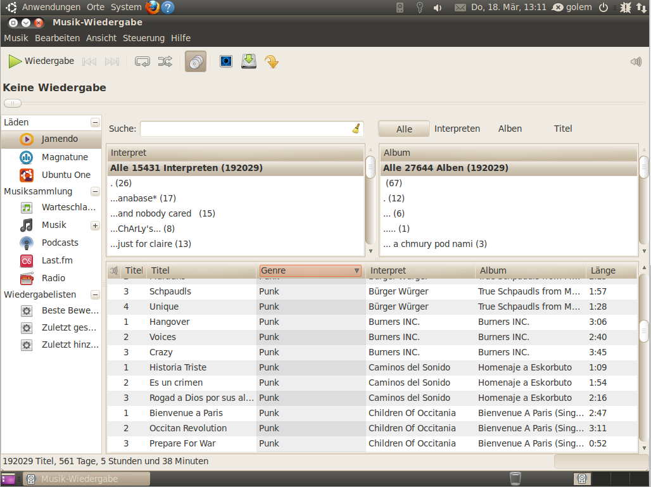Click the green download toolbar icon
This screenshot has height=487, width=651.
[248, 61]
